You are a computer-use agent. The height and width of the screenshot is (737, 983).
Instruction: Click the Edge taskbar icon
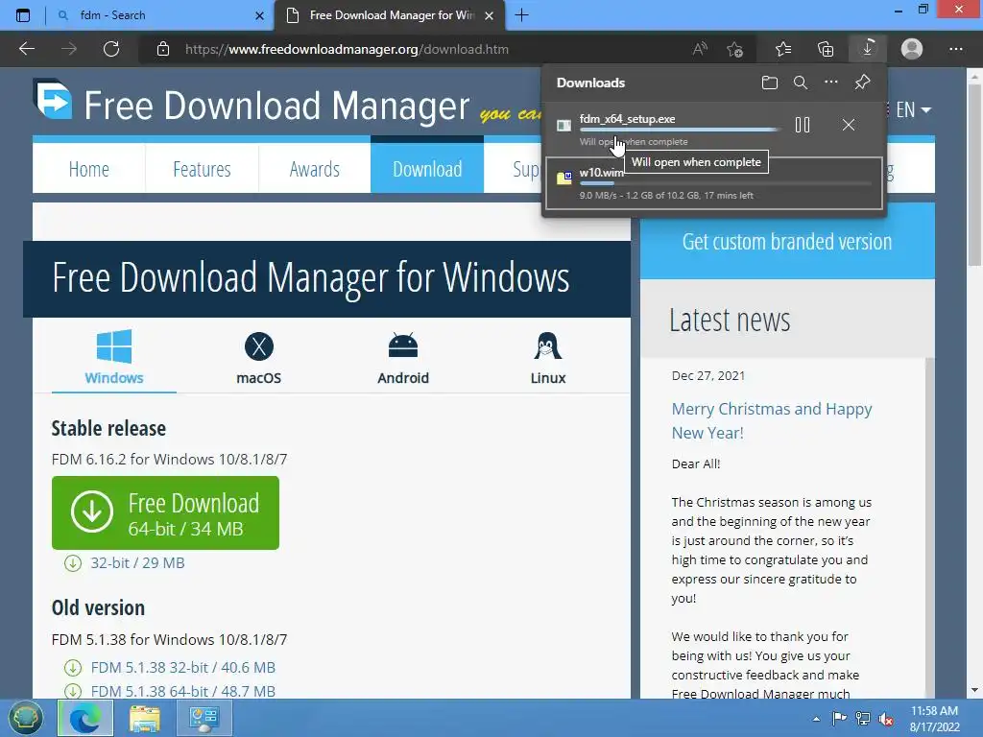85,718
